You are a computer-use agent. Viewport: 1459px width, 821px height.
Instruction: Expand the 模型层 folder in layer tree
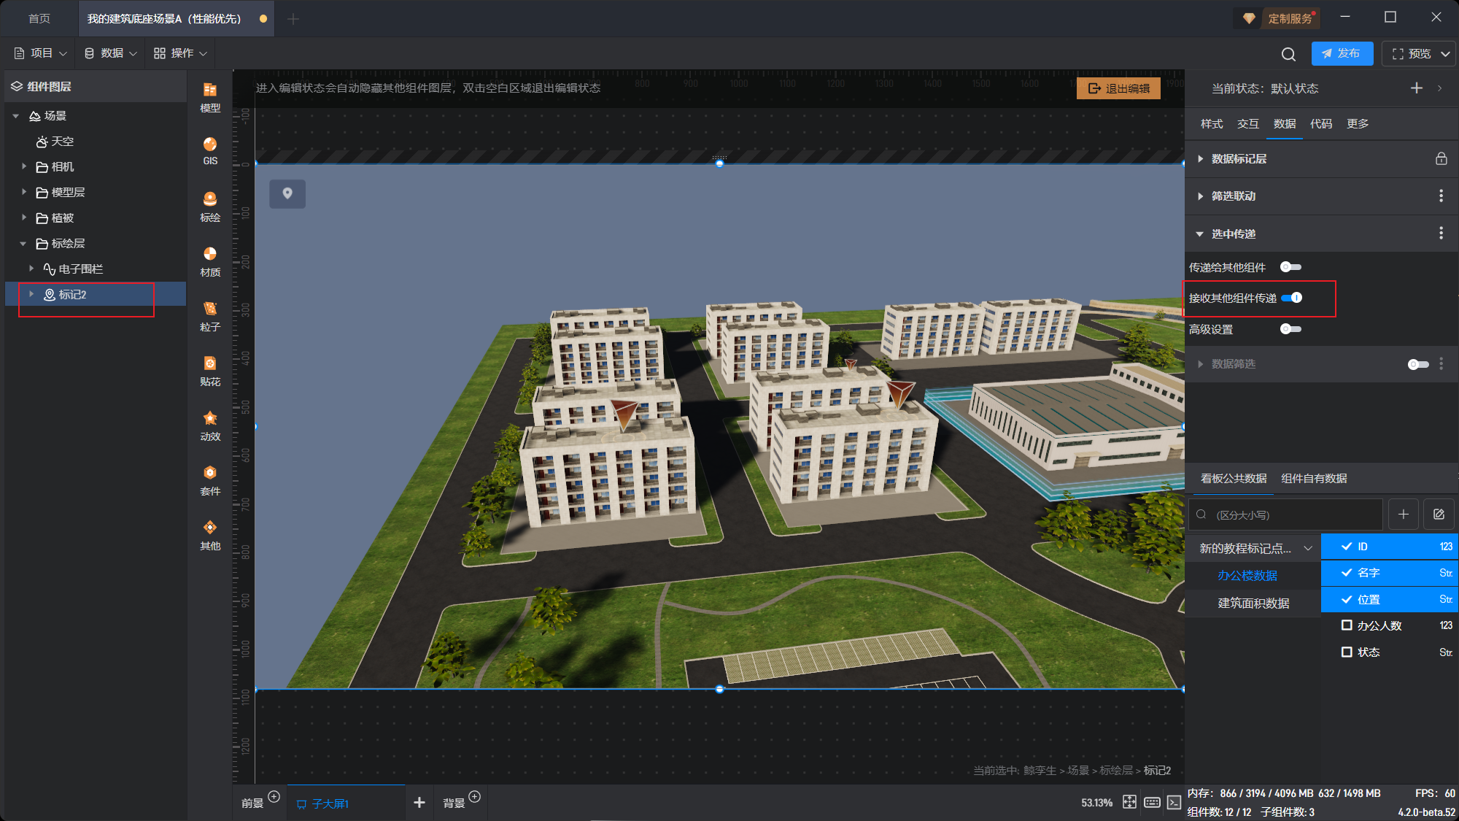[x=24, y=192]
